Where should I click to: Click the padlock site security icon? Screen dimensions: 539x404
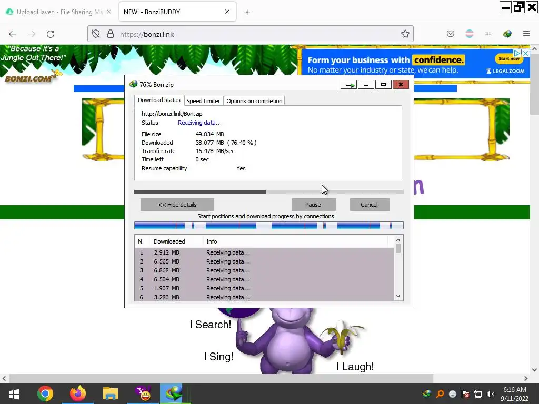tap(111, 34)
